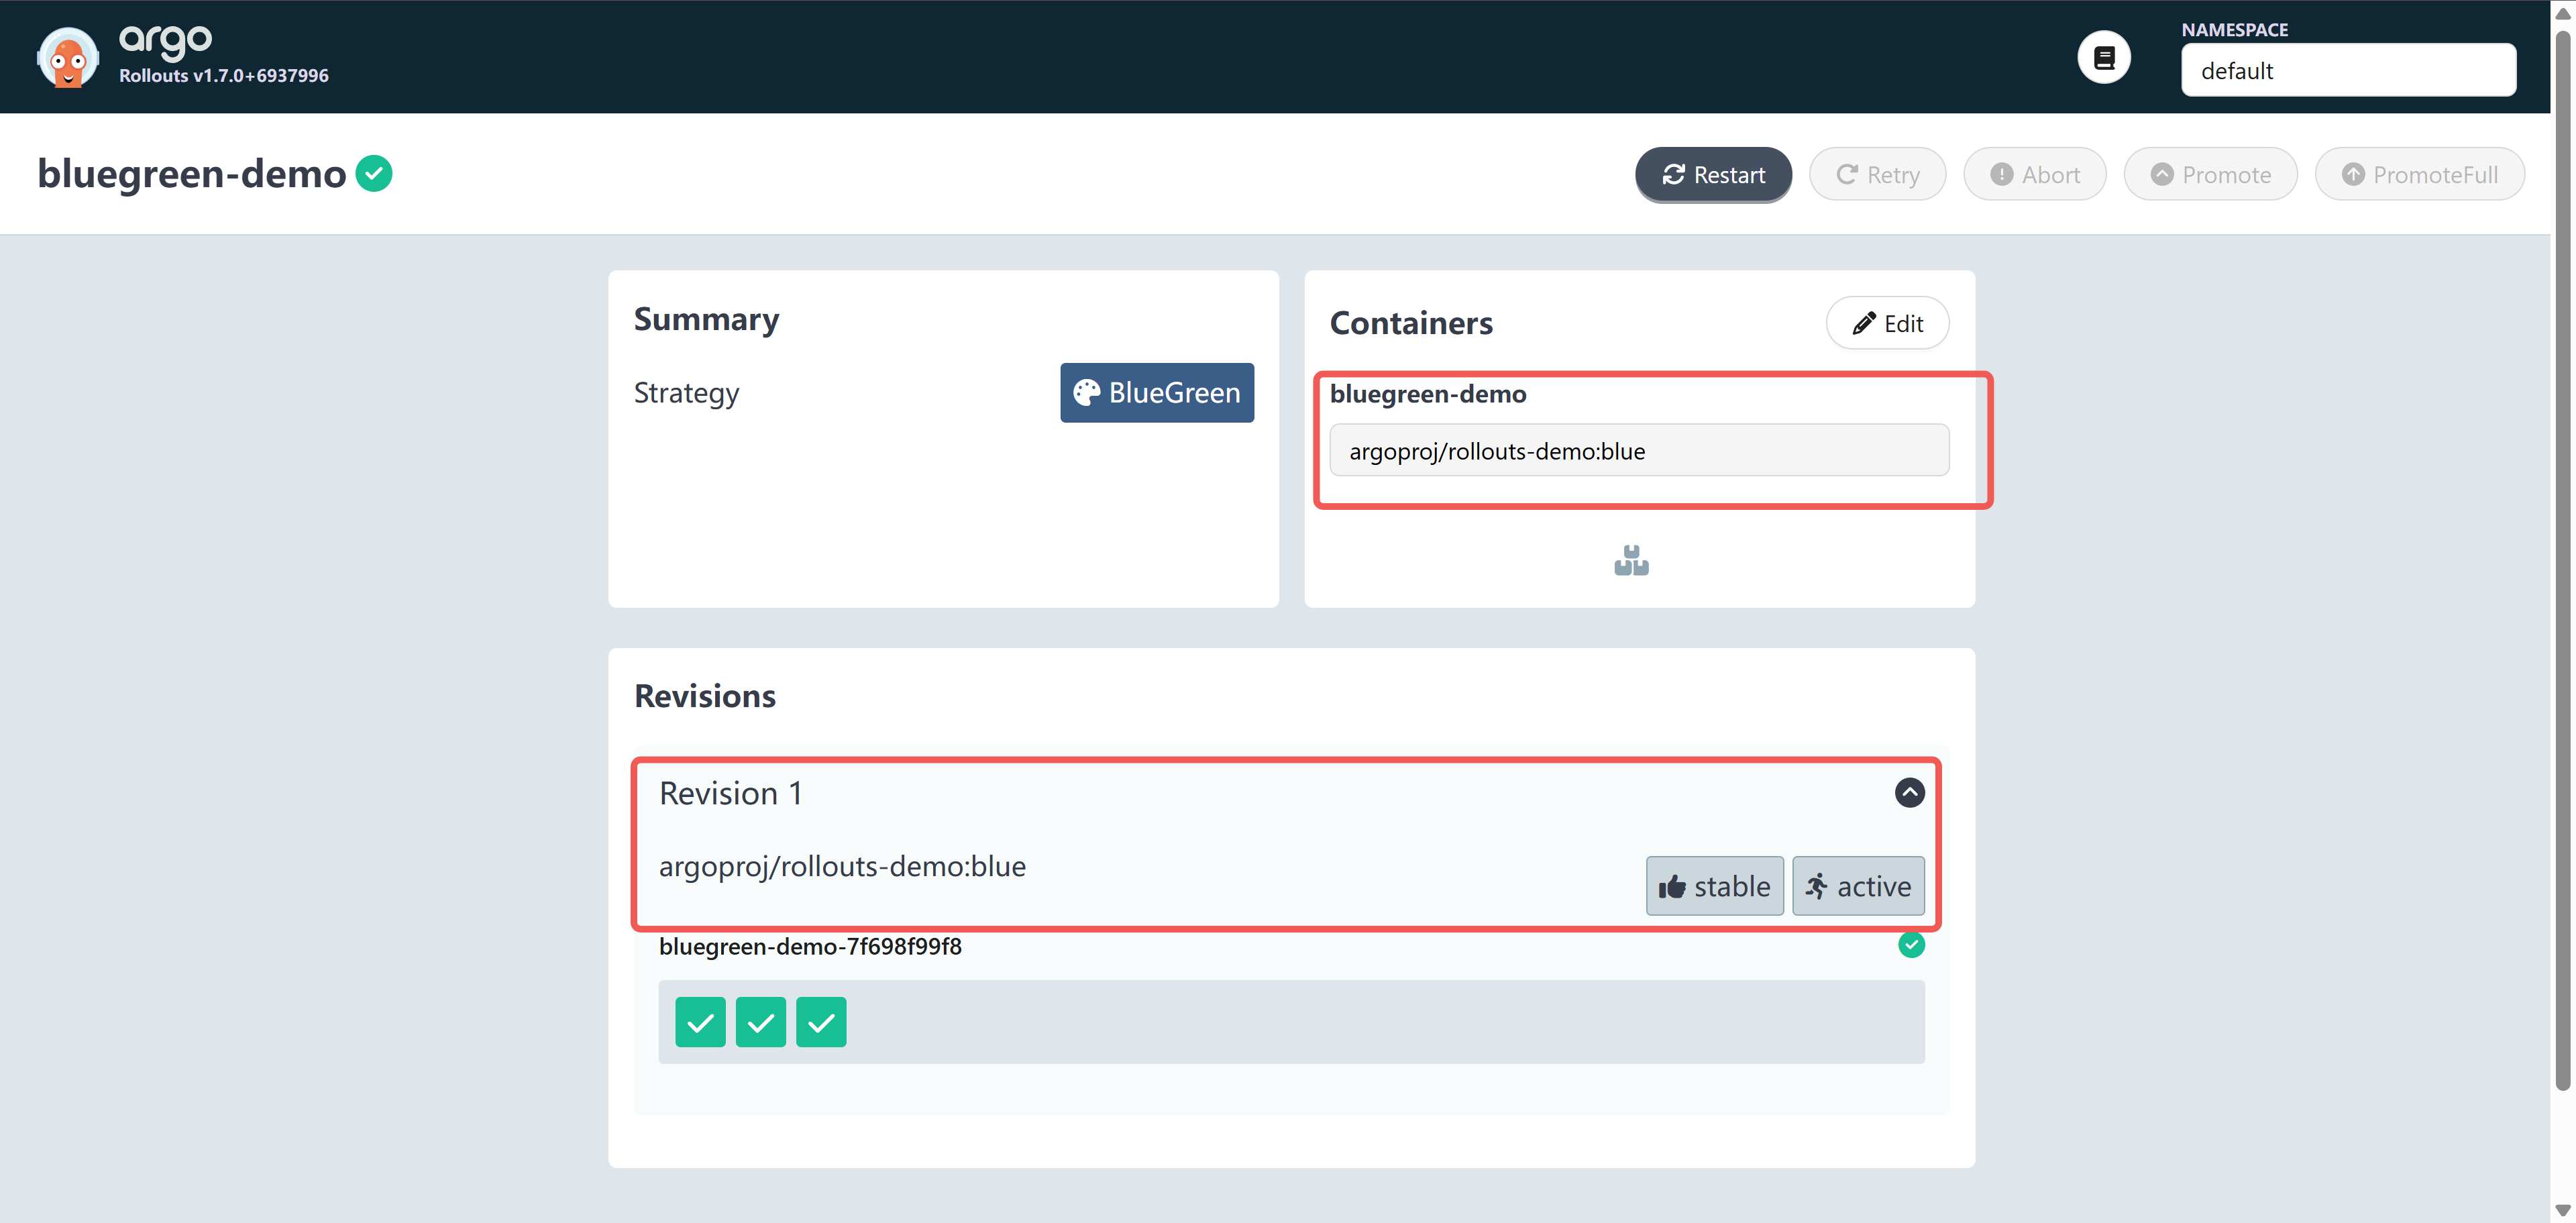
Task: Open the documentation book icon
Action: [x=2104, y=57]
